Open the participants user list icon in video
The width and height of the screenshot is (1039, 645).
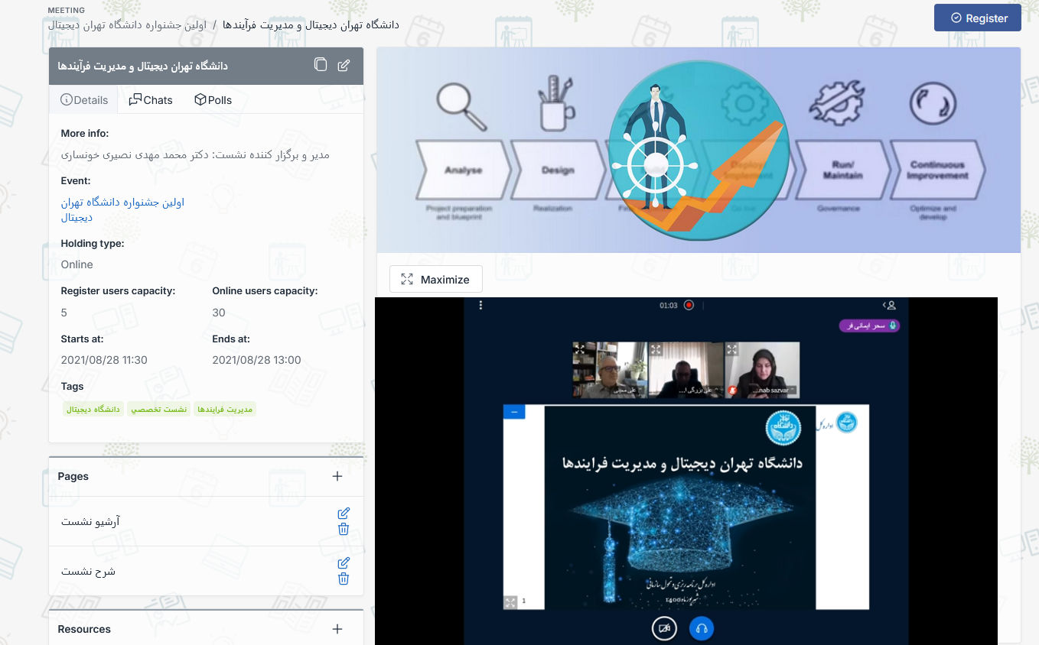(x=890, y=305)
